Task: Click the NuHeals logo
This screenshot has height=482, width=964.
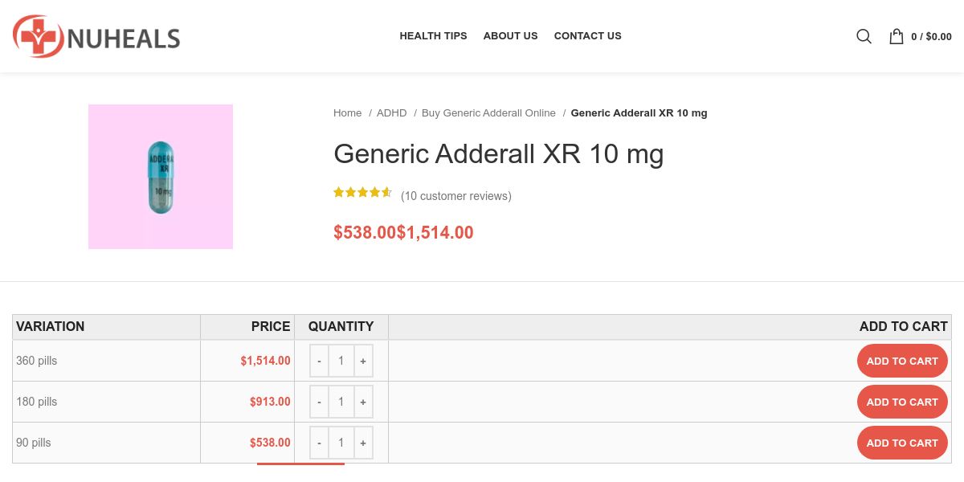Action: [x=96, y=37]
